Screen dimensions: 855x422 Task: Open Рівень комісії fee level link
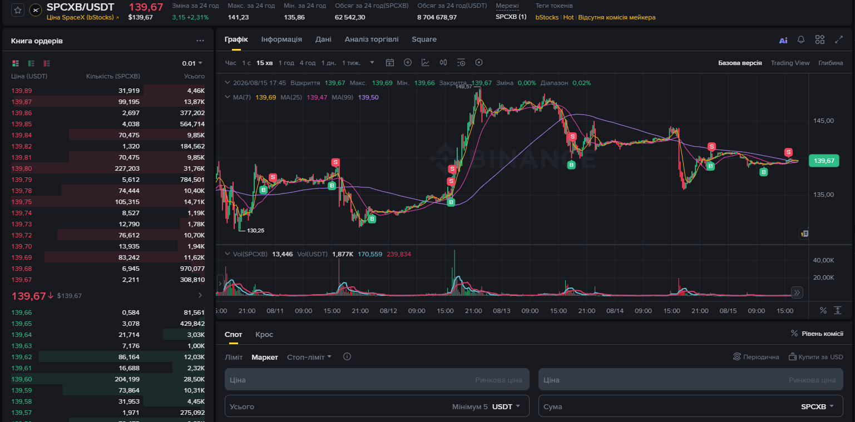click(x=817, y=334)
